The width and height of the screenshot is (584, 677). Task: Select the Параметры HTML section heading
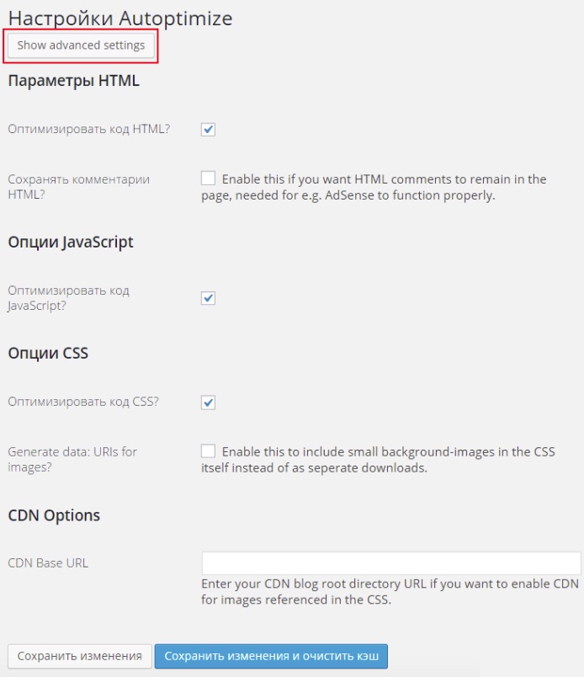[x=73, y=82]
